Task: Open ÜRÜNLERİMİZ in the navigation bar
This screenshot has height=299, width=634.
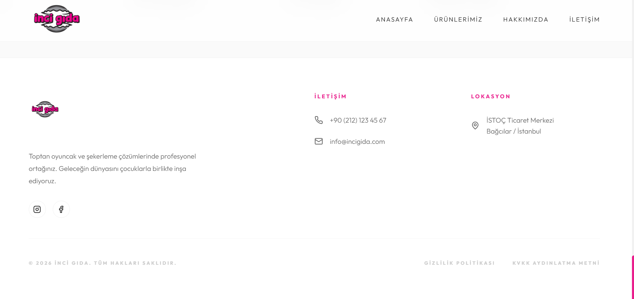Action: pyautogui.click(x=458, y=20)
